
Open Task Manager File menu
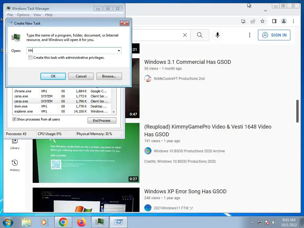[x=10, y=15]
